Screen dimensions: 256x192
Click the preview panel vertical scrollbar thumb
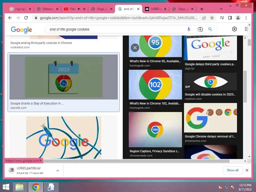(x=245, y=86)
